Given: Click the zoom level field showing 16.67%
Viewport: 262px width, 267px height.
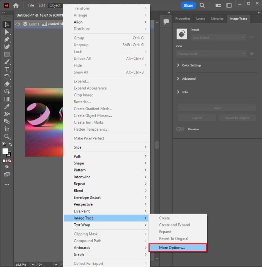Looking at the screenshot, I should (22, 264).
